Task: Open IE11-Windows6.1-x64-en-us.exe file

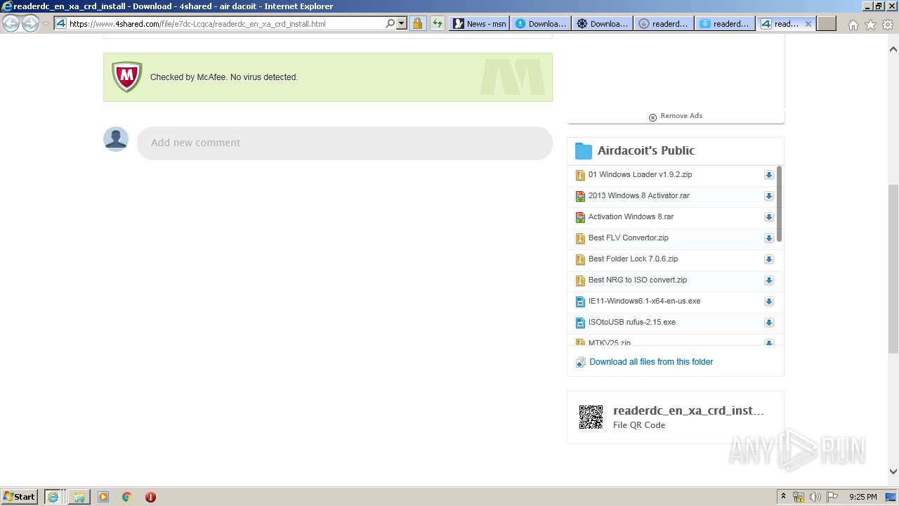Action: [x=644, y=301]
